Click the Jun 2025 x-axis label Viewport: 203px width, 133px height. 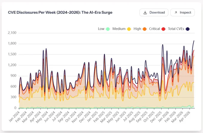121,116
